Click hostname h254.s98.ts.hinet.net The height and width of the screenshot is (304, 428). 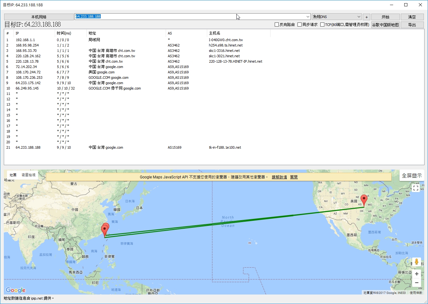[x=226, y=45]
